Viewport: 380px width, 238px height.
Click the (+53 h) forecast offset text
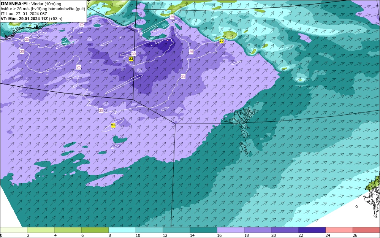point(55,19)
